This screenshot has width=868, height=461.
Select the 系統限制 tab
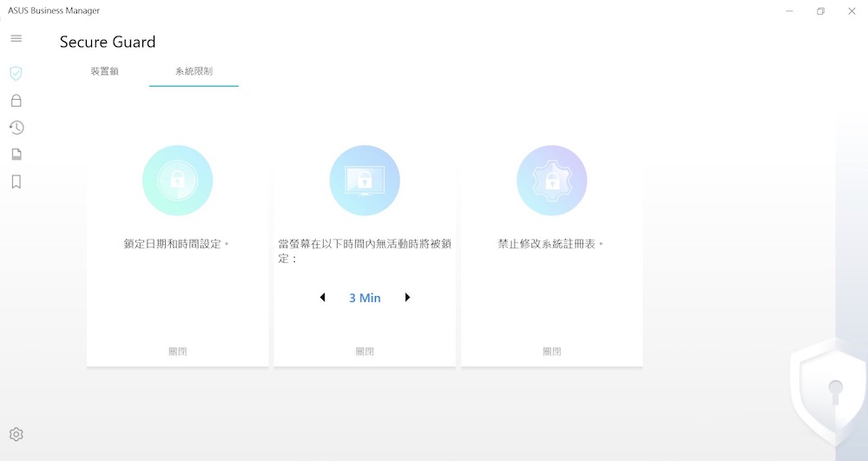(x=194, y=71)
